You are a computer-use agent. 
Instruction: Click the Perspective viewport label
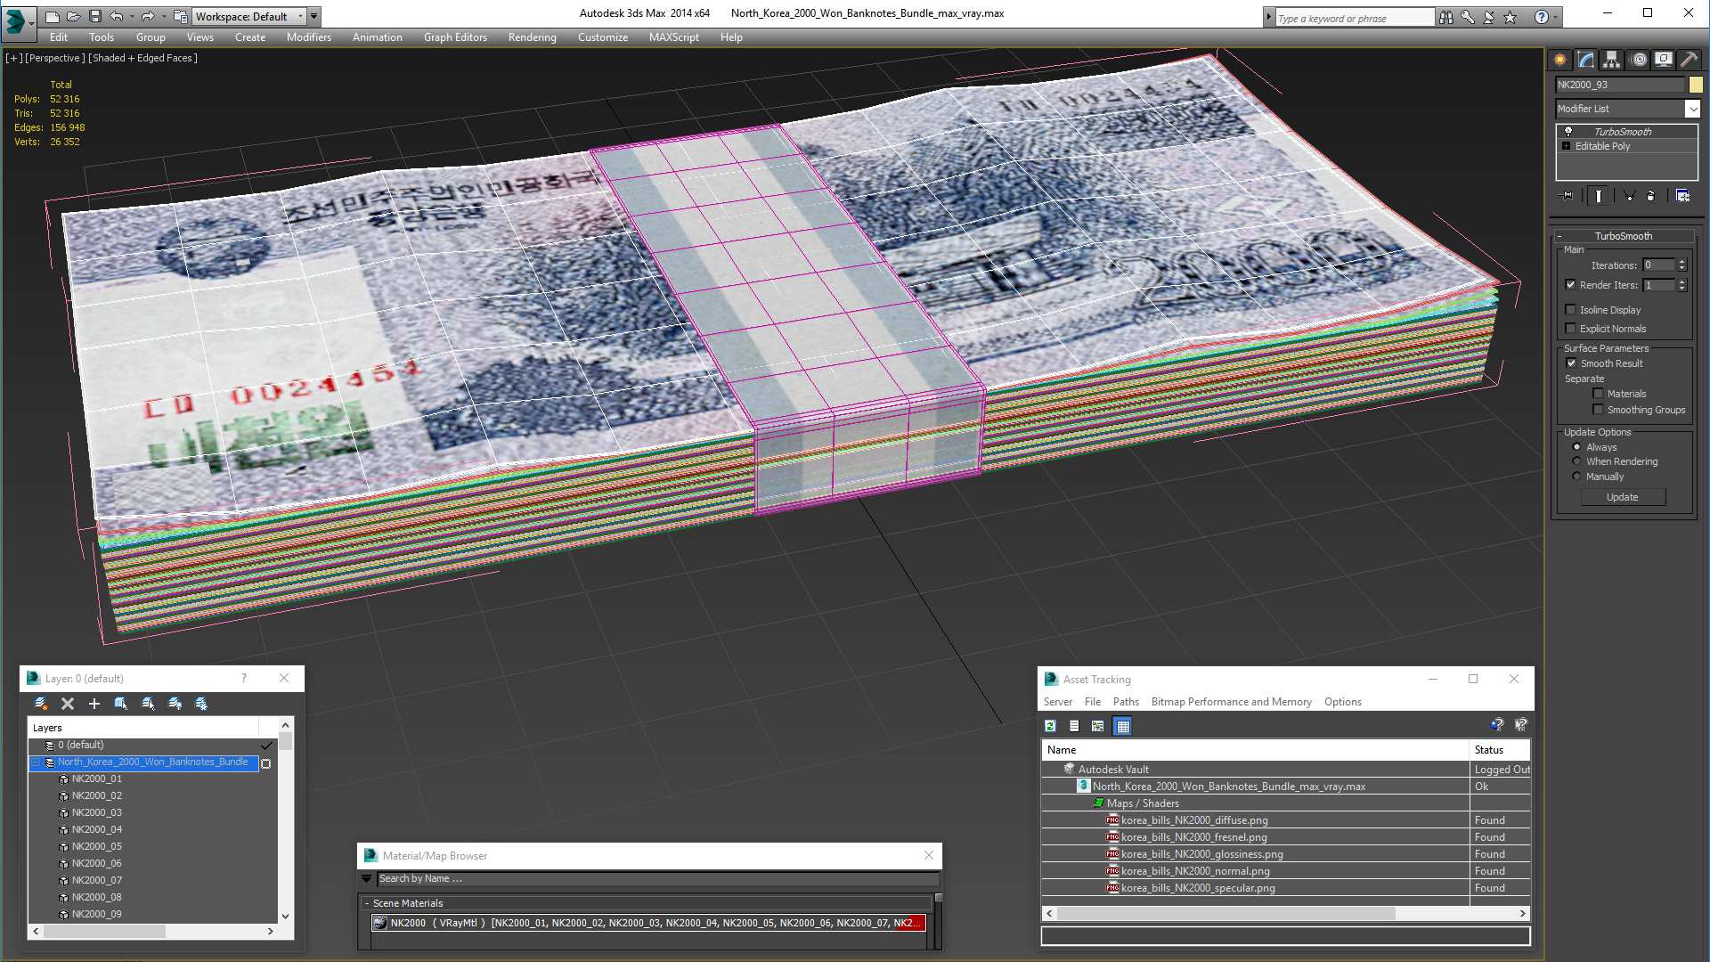(55, 58)
